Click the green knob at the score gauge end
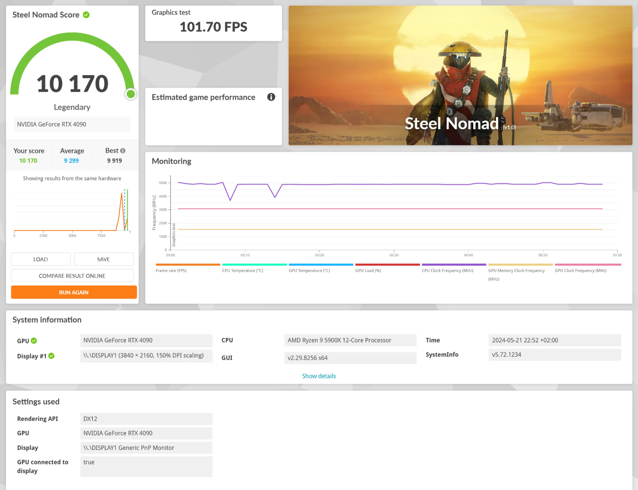Screen dimensions: 638x490 [x=130, y=94]
